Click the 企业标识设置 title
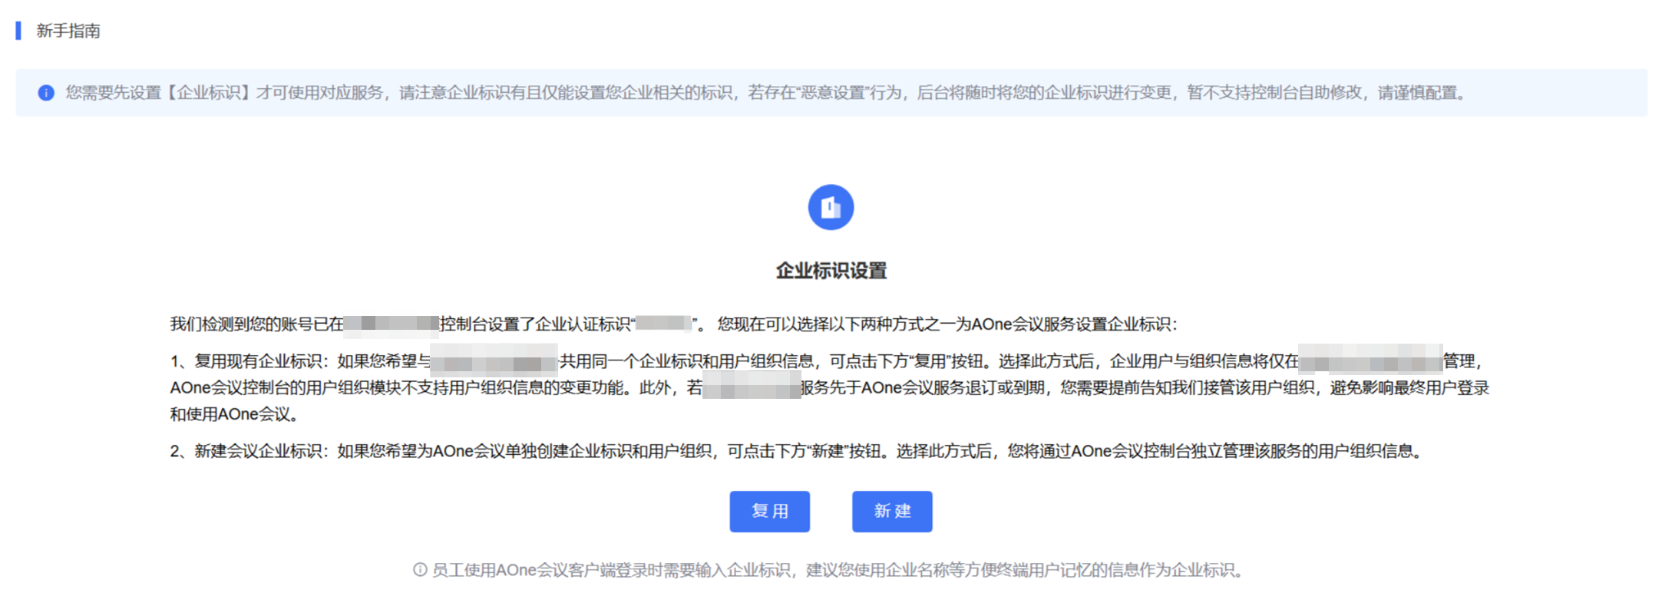This screenshot has width=1662, height=609. pos(831,271)
